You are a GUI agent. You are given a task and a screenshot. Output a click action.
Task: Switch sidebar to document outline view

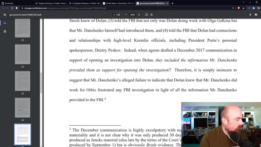[x=5, y=31]
